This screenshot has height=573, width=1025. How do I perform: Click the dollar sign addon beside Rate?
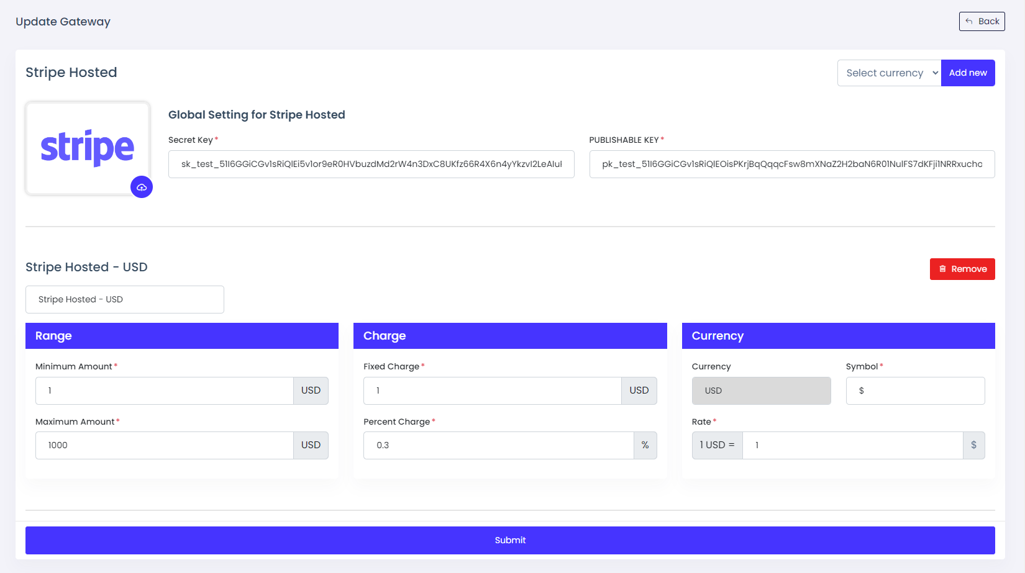click(x=973, y=445)
